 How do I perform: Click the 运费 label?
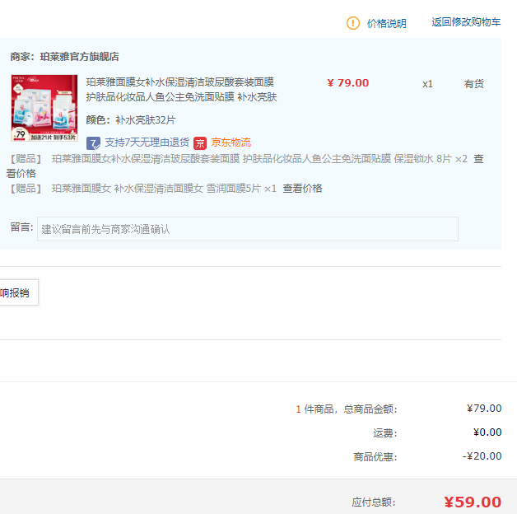point(385,432)
